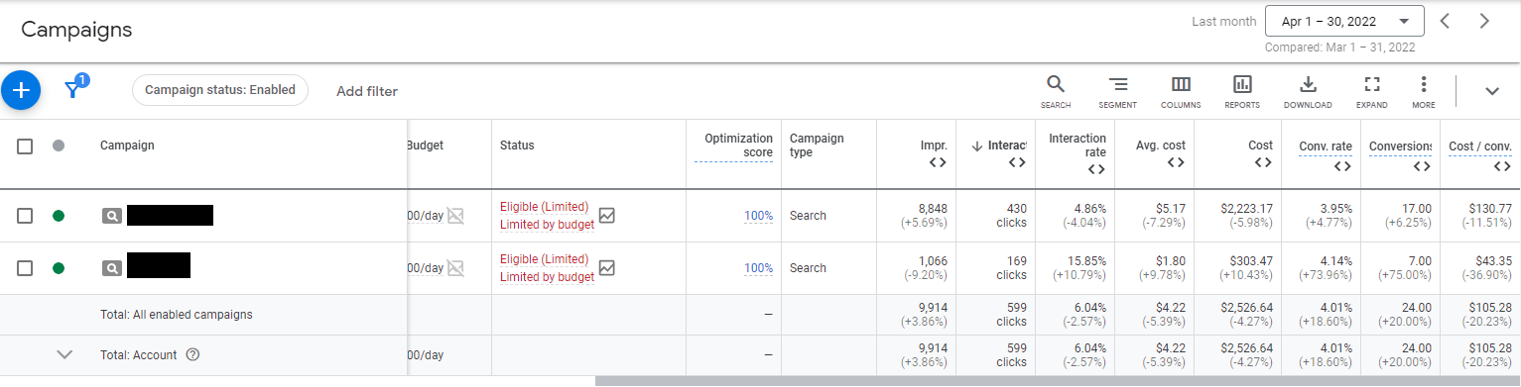Screen dimensions: 1521x387
Task: Tick the second campaign row checkbox
Action: point(26,268)
